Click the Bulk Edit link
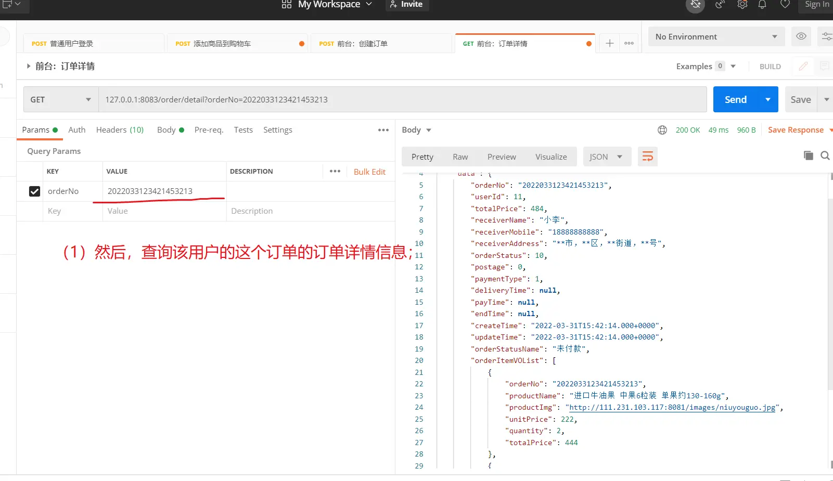 pyautogui.click(x=369, y=172)
